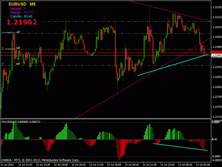Click the 1.22035 price axis label
This screenshot has width=222, height=167.
pos(217,37)
